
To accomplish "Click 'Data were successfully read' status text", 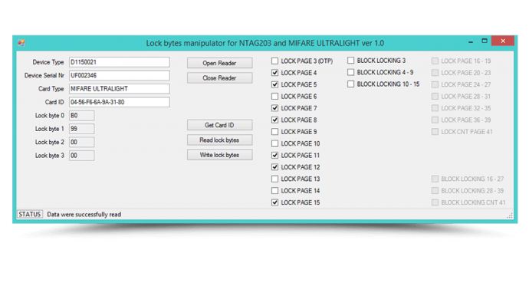I will (x=84, y=215).
